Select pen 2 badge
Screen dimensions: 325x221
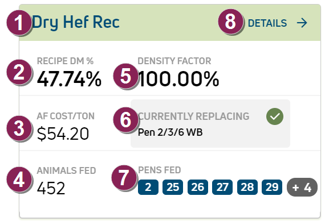pyautogui.click(x=148, y=187)
